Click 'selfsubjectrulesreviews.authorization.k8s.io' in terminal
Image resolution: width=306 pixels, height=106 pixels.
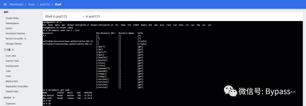67,44
